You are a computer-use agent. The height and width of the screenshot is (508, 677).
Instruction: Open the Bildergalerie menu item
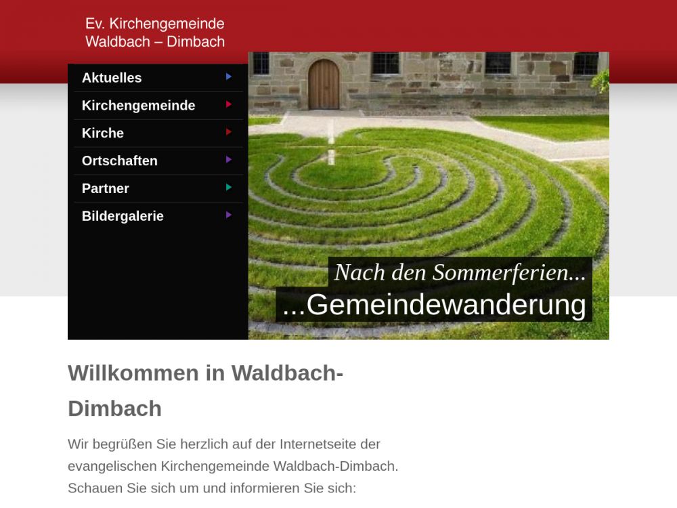(123, 217)
